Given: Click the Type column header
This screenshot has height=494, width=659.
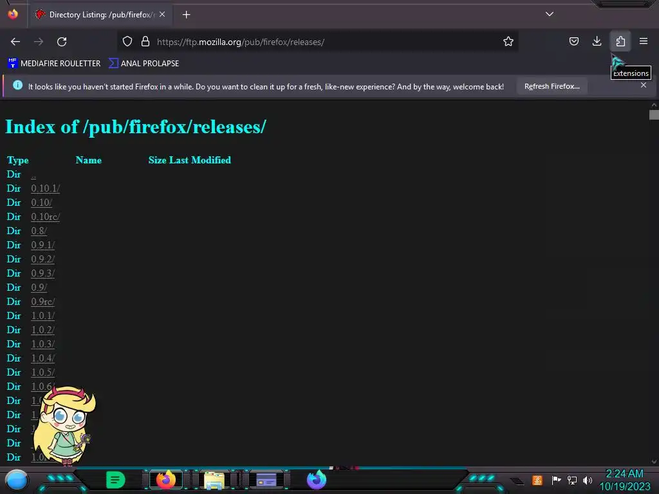Looking at the screenshot, I should point(17,160).
